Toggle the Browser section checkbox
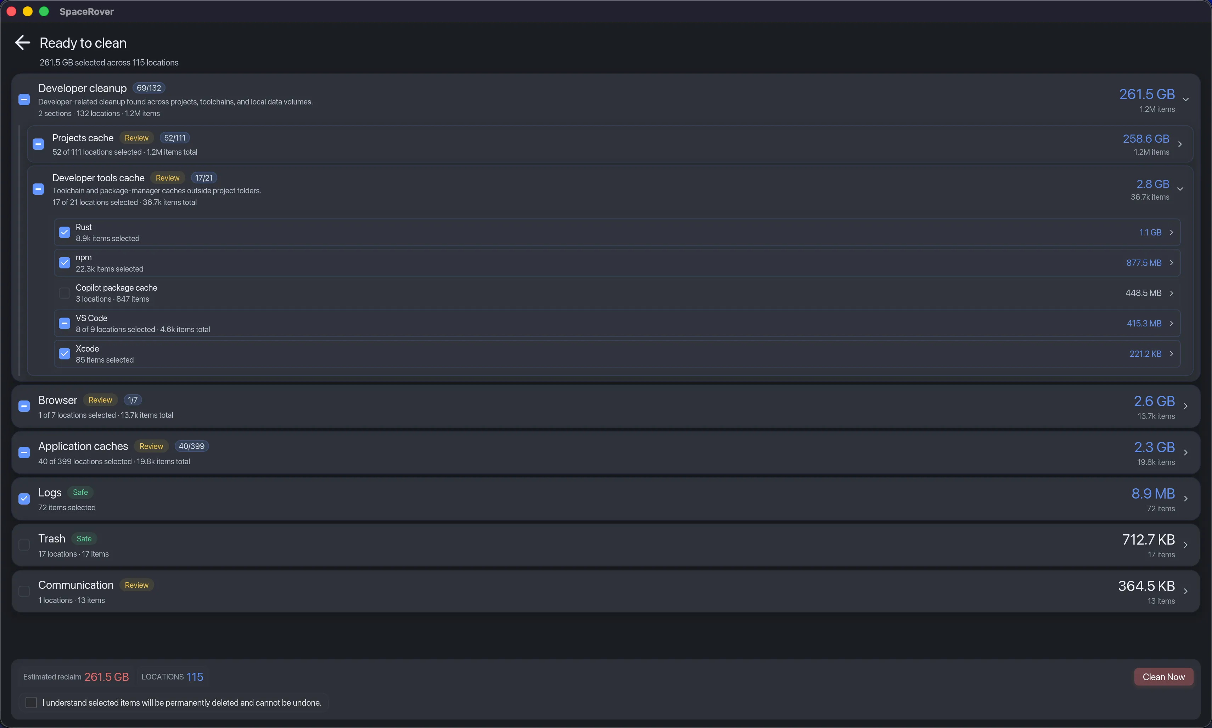The height and width of the screenshot is (728, 1212). click(24, 406)
